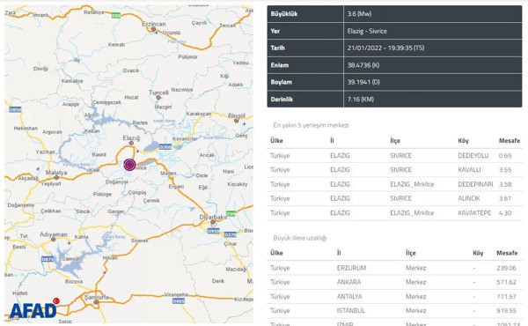The image size is (528, 326).
Task: Click the Elazığ city marker
Action: 131,144
